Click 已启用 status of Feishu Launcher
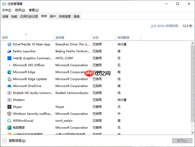This screenshot has width=195, height=147. 97,51
